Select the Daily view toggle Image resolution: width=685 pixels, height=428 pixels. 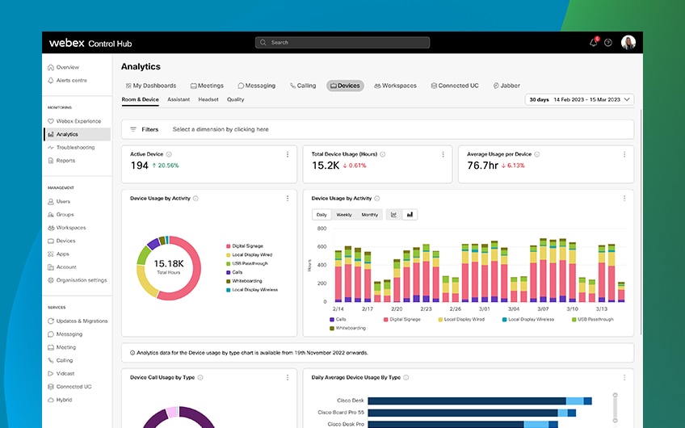pyautogui.click(x=321, y=215)
